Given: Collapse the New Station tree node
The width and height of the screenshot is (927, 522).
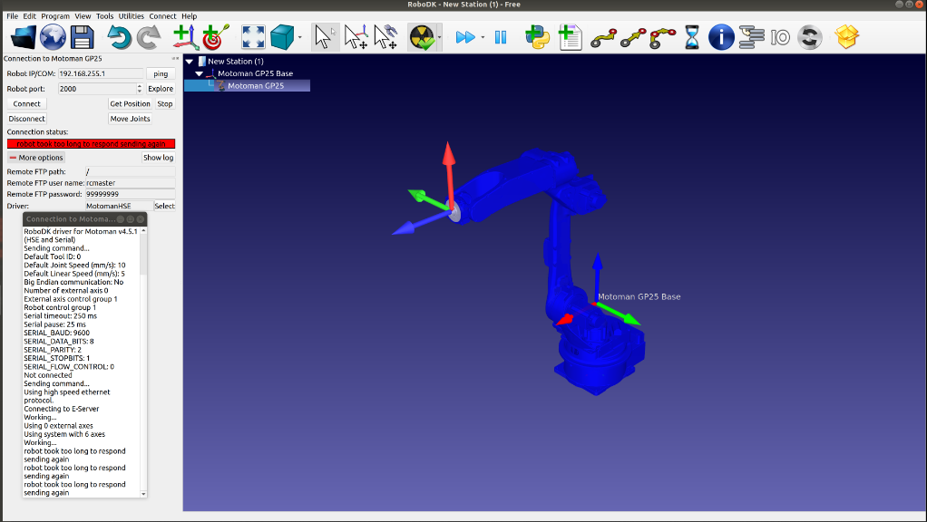Looking at the screenshot, I should point(190,62).
